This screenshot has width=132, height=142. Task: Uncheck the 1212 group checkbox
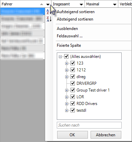click(73, 70)
